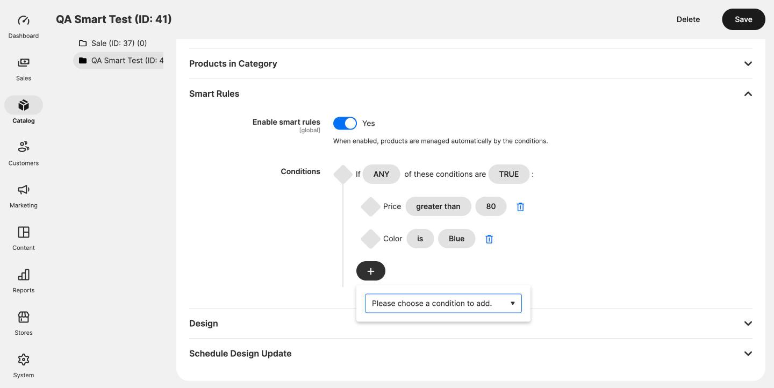Add a new condition with plus button
The width and height of the screenshot is (774, 388).
371,271
